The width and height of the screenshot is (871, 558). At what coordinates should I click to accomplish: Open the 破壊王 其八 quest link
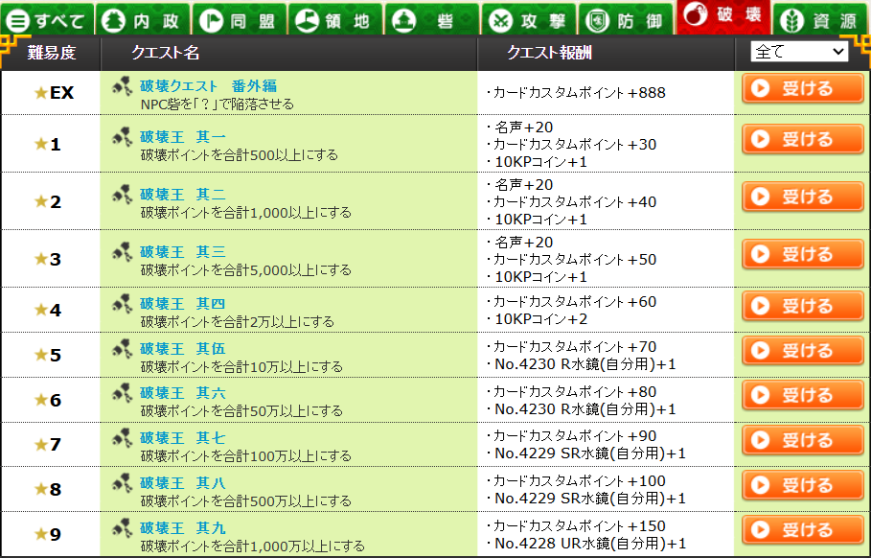click(x=183, y=483)
